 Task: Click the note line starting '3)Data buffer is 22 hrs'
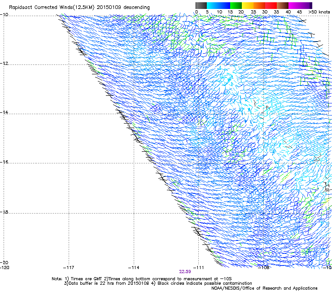click(158, 283)
